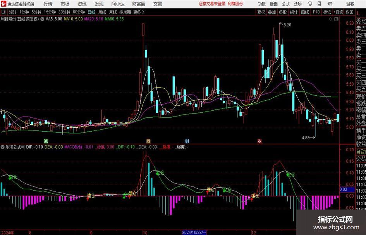Open the 财富圈 menu
The width and height of the screenshot is (366, 235).
(139, 4)
